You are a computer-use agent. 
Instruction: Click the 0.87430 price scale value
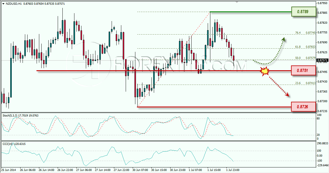pos(322,82)
